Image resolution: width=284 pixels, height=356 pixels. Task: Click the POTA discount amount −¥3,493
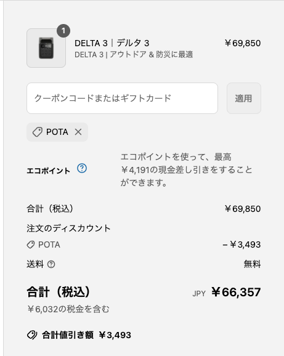coord(241,245)
